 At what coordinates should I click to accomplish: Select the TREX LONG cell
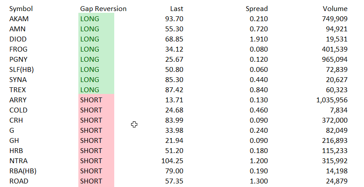coord(96,90)
